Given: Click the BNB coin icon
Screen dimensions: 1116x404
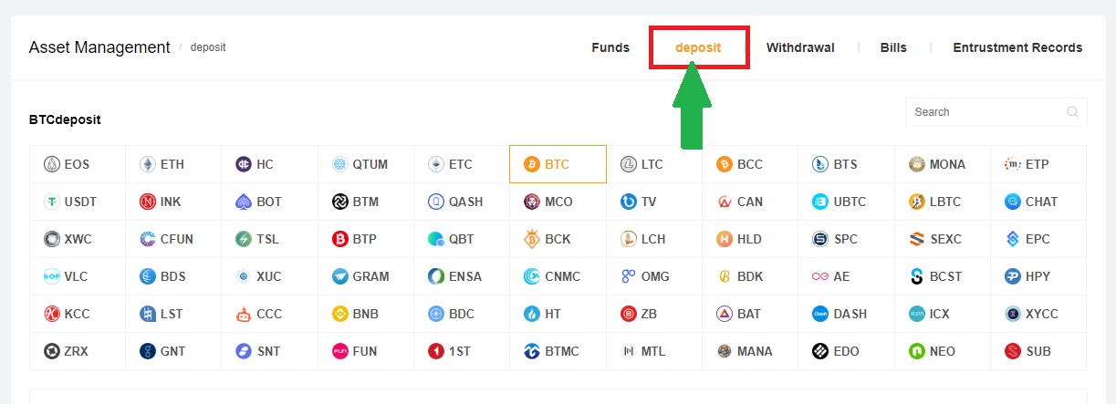Looking at the screenshot, I should 339,314.
